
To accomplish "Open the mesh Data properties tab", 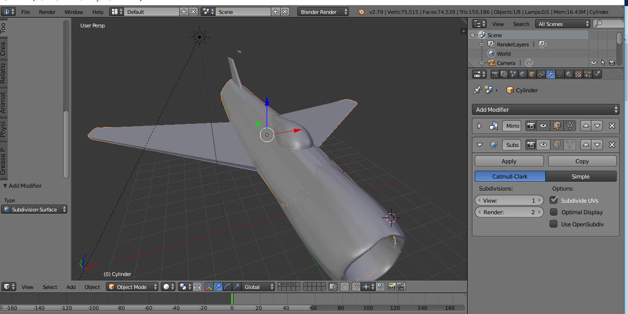I will [560, 74].
